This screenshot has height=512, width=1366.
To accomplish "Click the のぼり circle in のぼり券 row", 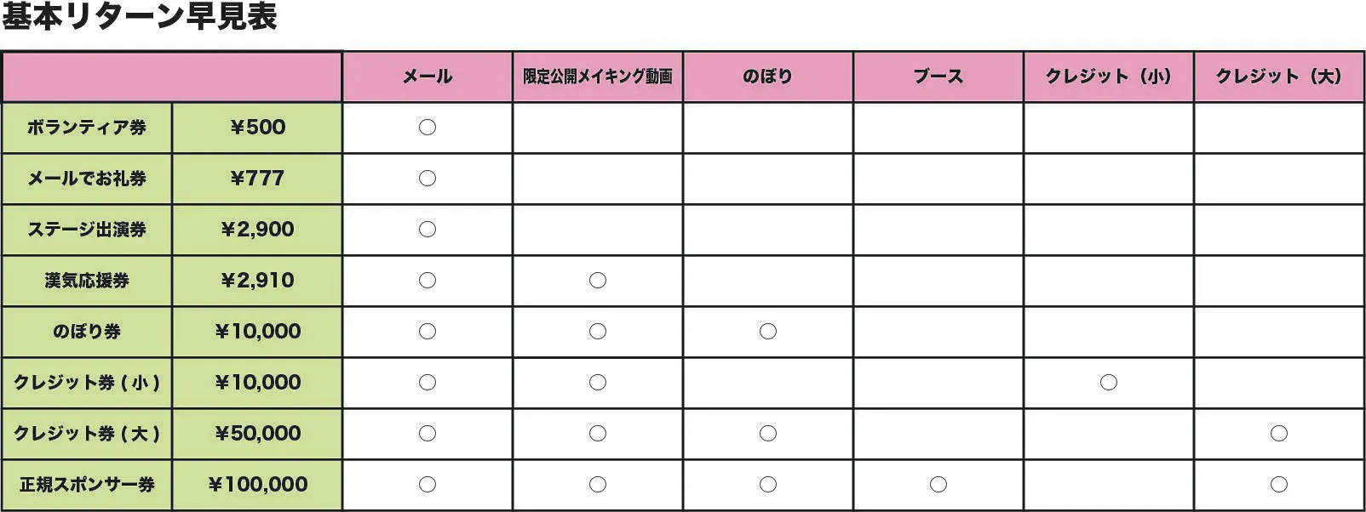I will tap(768, 332).
